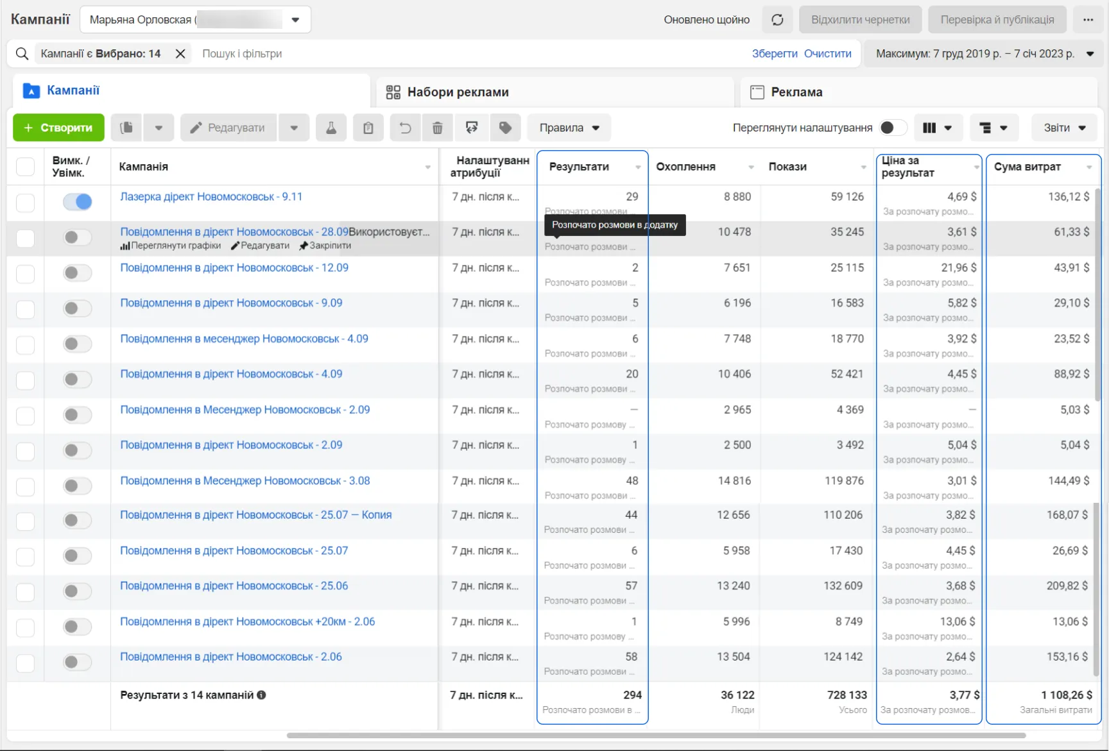1109x751 pixels.
Task: Open the three-dots more options menu
Action: coord(1088,20)
